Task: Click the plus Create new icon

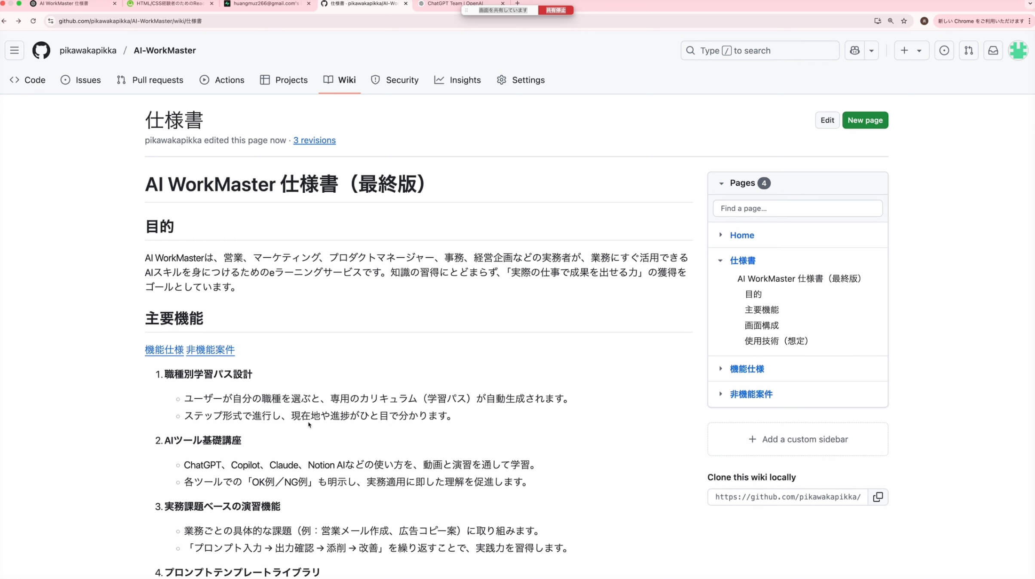Action: tap(904, 50)
